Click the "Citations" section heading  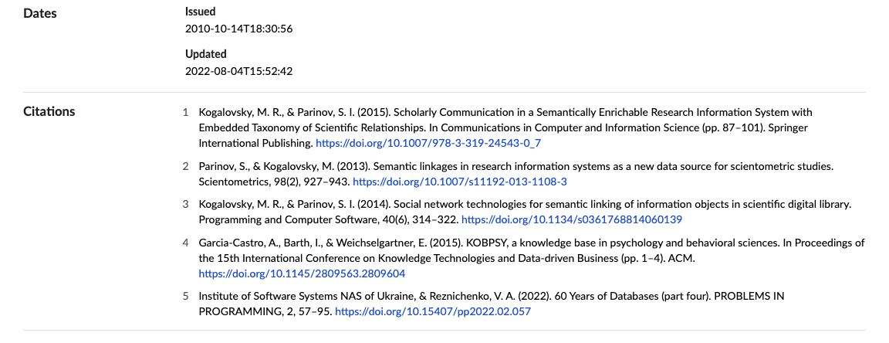coord(49,111)
